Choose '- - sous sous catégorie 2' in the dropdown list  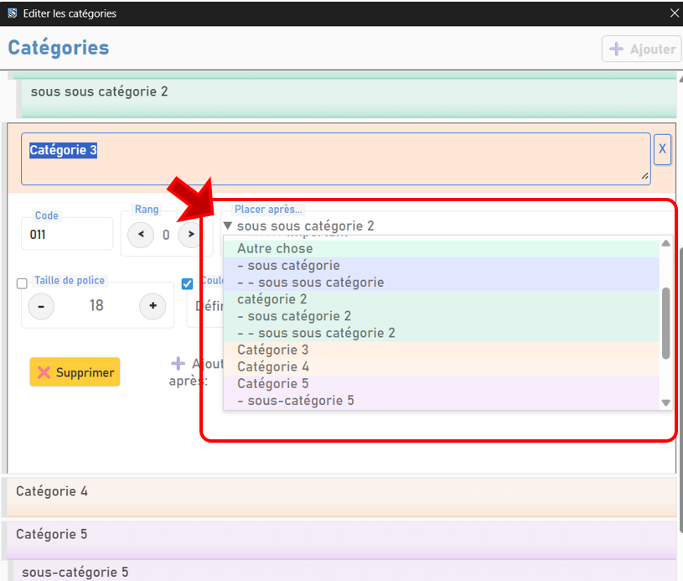441,333
